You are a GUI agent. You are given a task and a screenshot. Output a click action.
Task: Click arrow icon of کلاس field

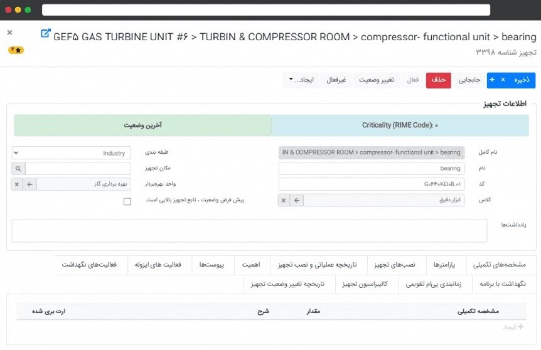tap(297, 200)
